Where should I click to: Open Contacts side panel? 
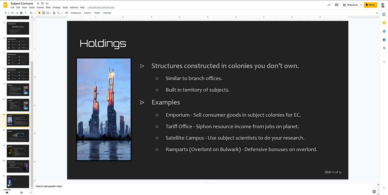384,40
